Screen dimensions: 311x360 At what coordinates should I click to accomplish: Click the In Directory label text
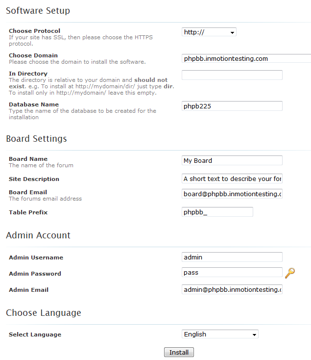[28, 74]
